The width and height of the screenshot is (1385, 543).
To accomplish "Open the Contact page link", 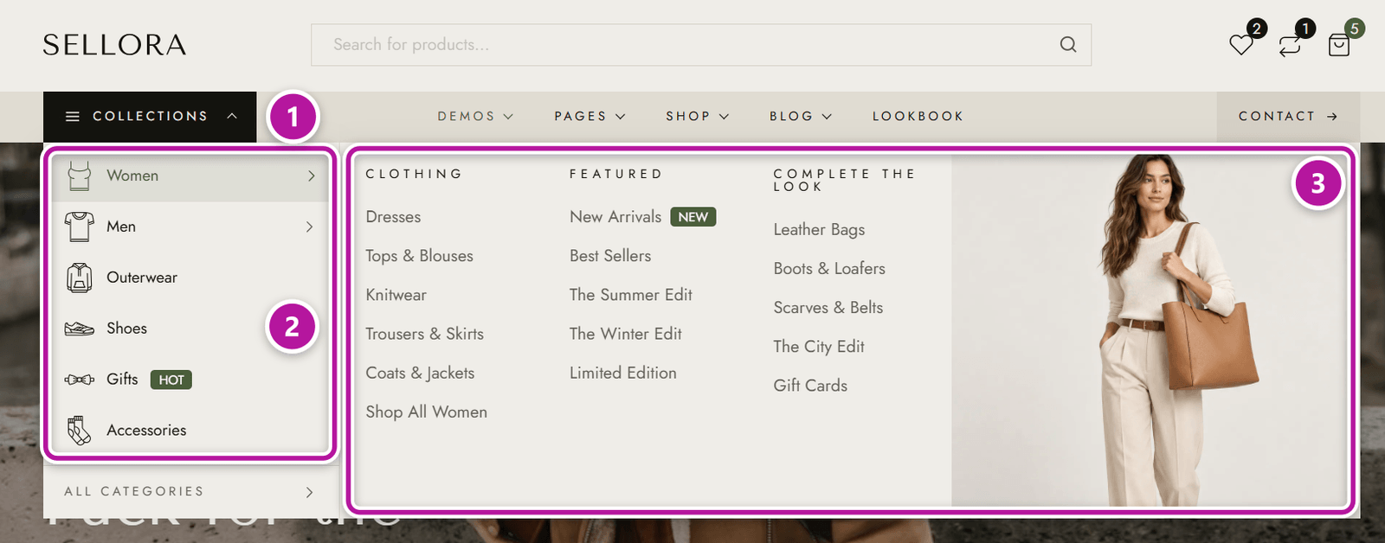I will click(x=1288, y=116).
